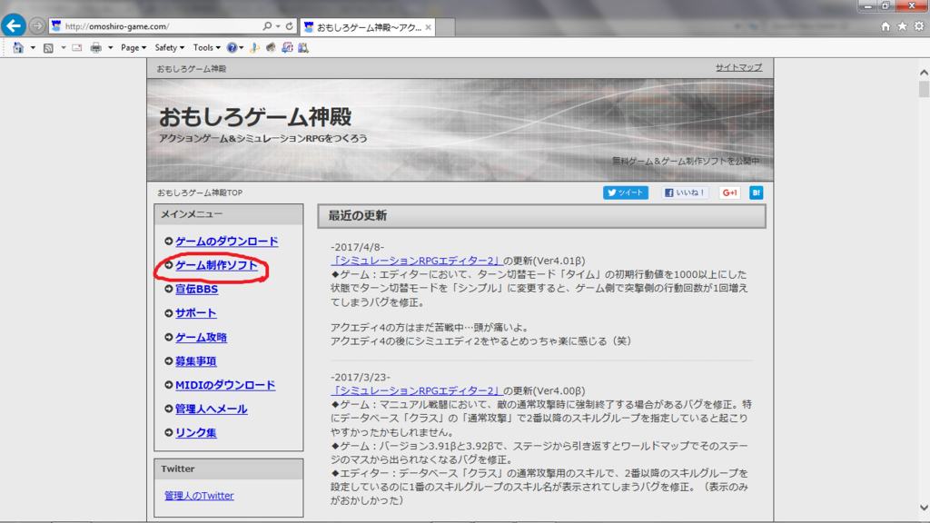
Task: Click the vertical scrollbar thumb
Action: (924, 90)
